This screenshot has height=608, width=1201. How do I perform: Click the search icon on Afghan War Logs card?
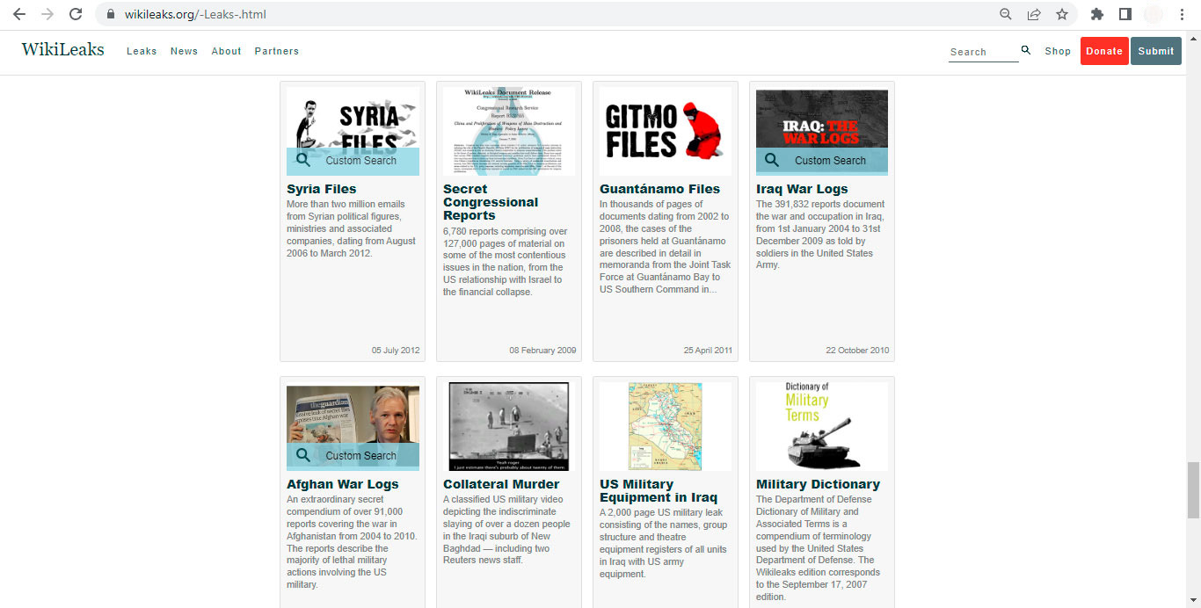click(303, 455)
